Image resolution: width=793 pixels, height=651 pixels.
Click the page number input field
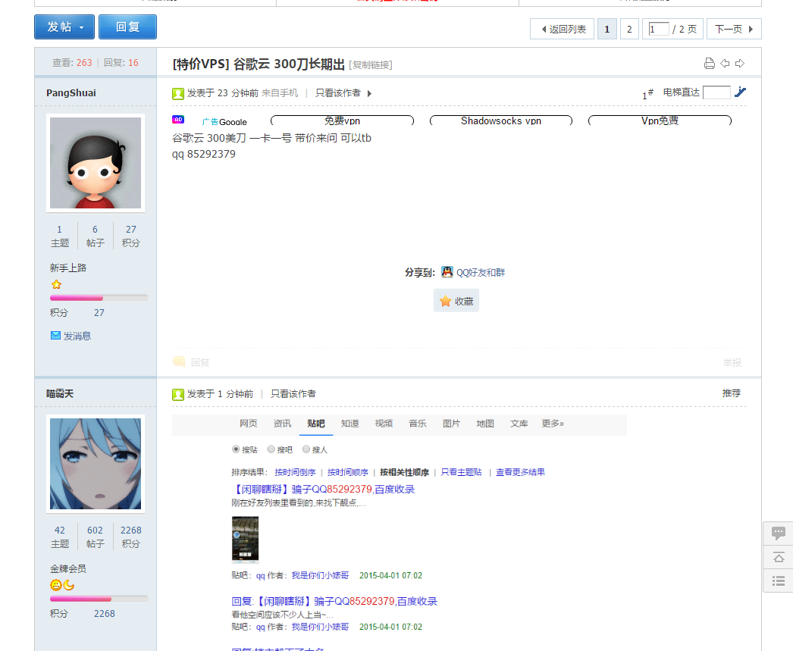659,29
